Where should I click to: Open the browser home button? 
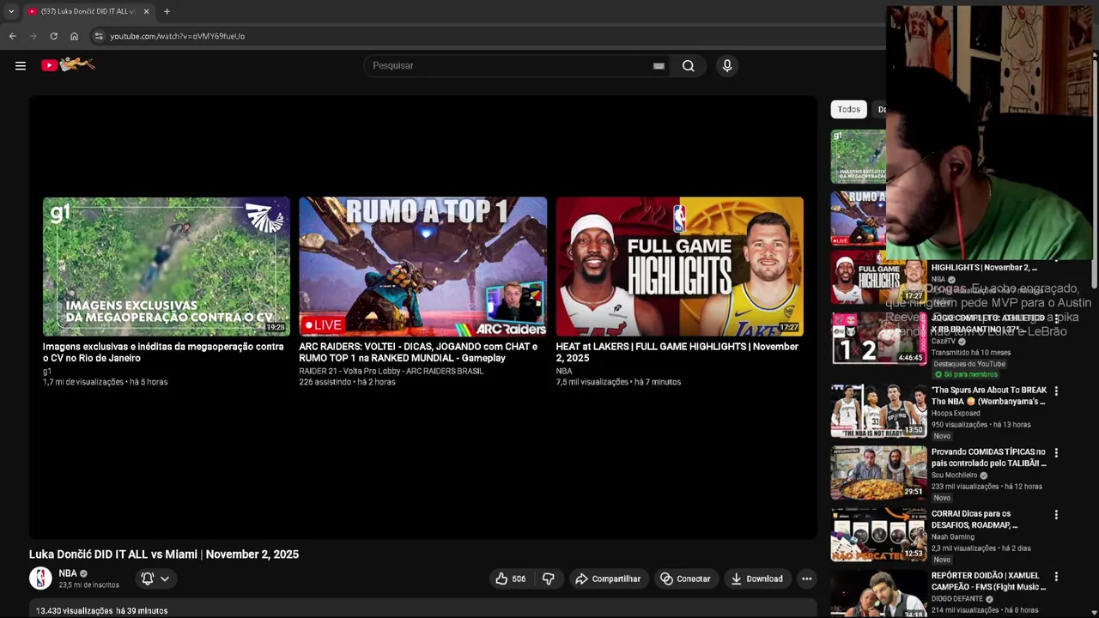[x=74, y=36]
